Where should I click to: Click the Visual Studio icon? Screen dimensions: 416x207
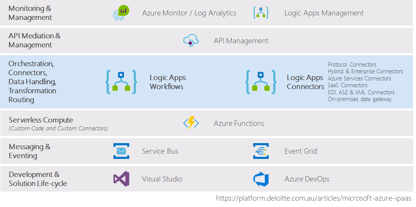(x=121, y=179)
